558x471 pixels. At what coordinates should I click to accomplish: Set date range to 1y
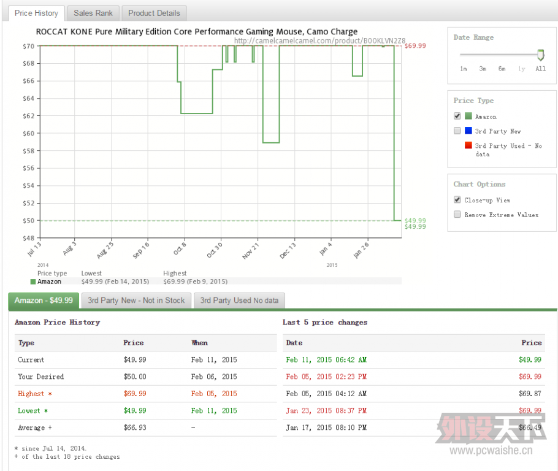coord(521,69)
